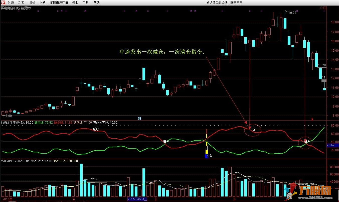Click the 26.62 indicator value tag
Image resolution: width=339 pixels, height=202 pixels.
(x=331, y=145)
